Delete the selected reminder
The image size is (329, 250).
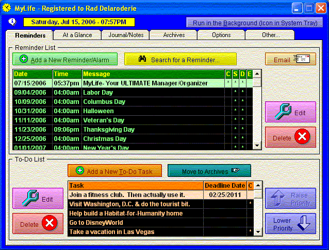290,137
